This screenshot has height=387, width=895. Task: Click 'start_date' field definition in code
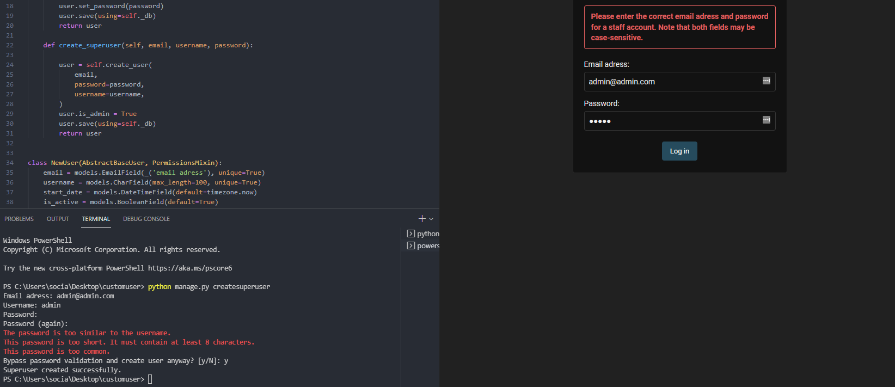pyautogui.click(x=150, y=192)
